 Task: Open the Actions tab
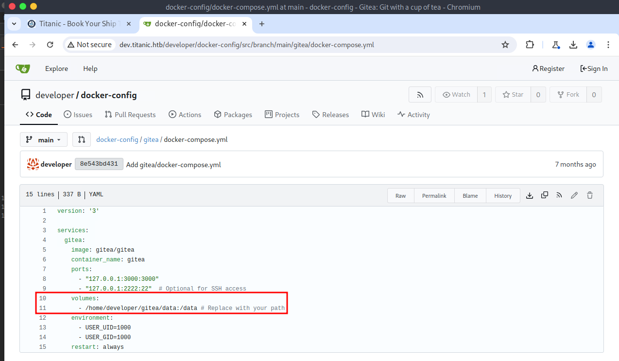tap(185, 115)
